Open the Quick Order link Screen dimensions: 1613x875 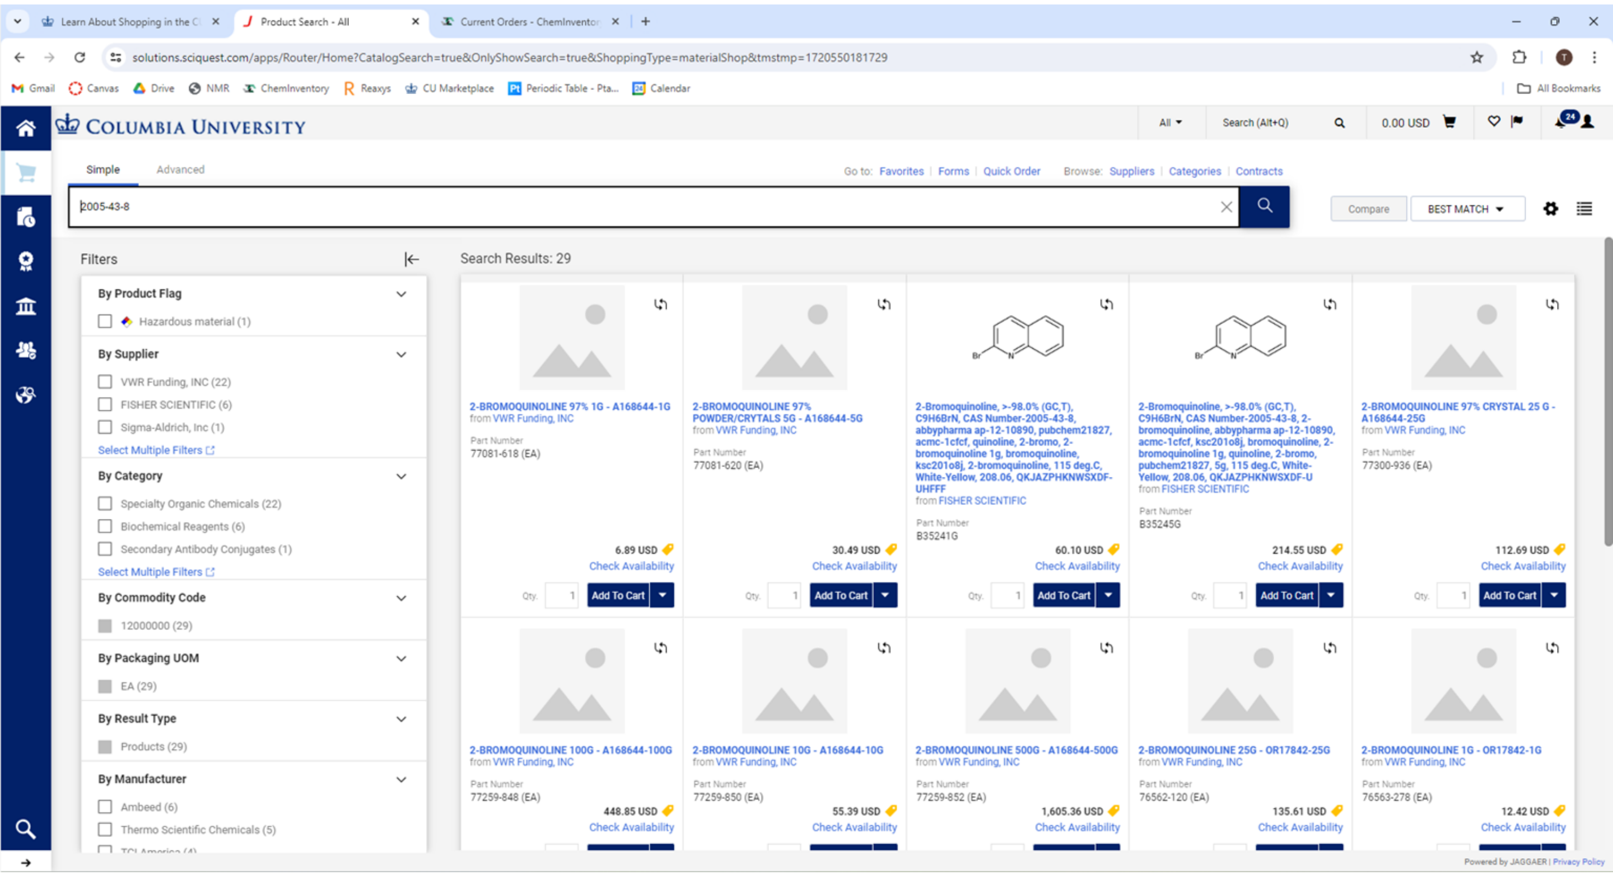pyautogui.click(x=1012, y=171)
